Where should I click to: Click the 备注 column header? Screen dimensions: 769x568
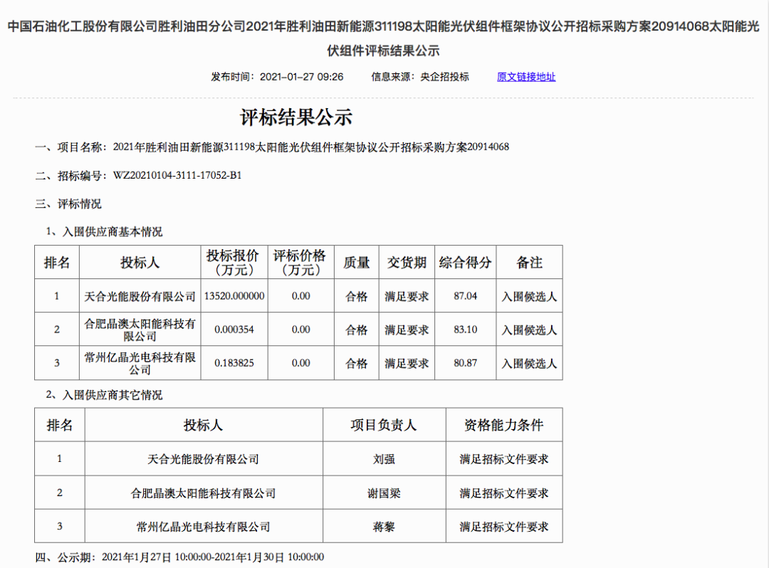(529, 263)
